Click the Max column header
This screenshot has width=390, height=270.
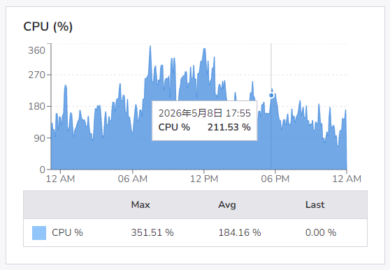tap(140, 204)
